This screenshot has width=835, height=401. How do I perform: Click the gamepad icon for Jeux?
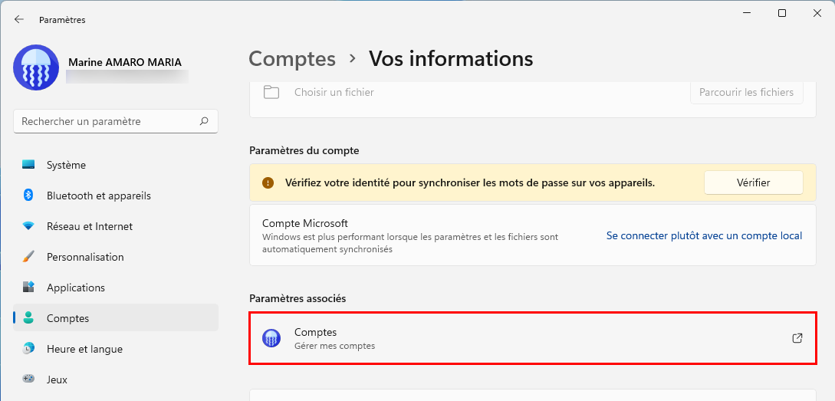28,379
